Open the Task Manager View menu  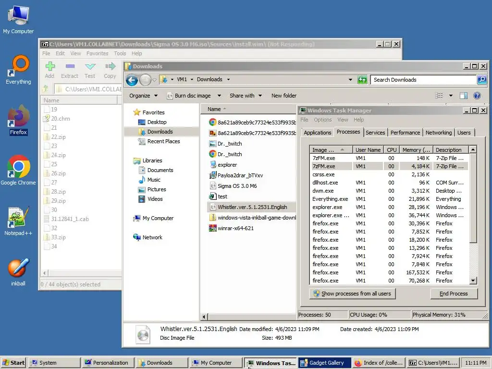[x=343, y=120]
